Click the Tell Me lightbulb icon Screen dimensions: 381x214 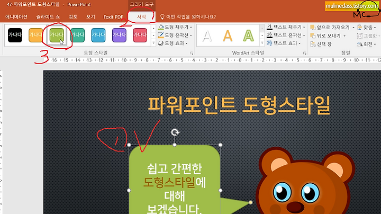point(162,17)
